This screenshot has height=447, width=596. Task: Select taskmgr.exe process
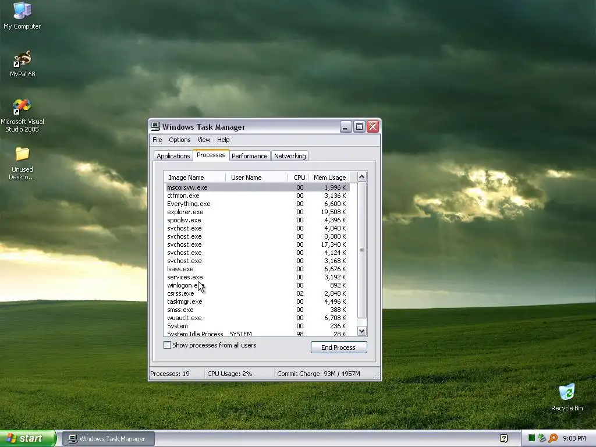coord(257,302)
